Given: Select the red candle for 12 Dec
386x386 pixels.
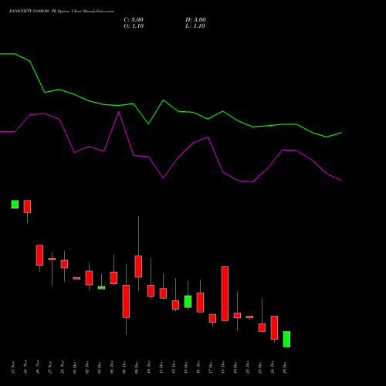Looking at the screenshot, I should click(175, 305).
